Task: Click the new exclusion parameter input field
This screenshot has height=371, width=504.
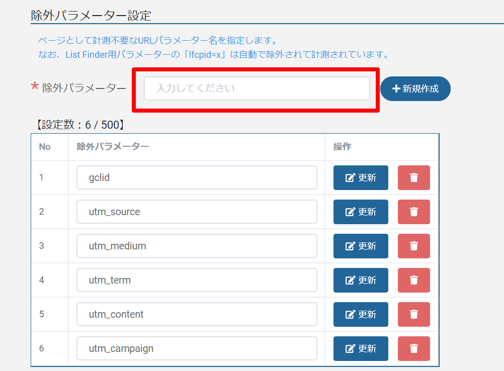Action: click(x=257, y=88)
